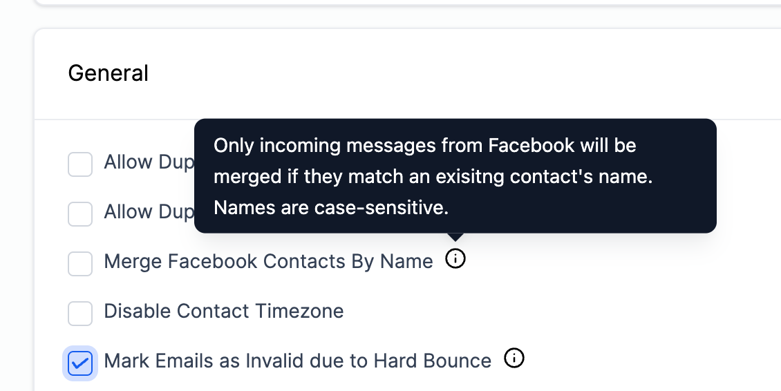Click the tooltip's downward pointer arrow

[x=455, y=236]
